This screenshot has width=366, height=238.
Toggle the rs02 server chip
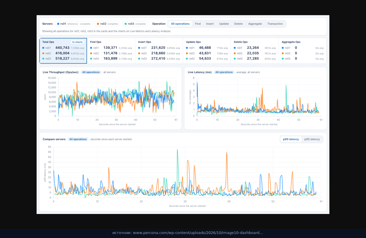(107, 24)
